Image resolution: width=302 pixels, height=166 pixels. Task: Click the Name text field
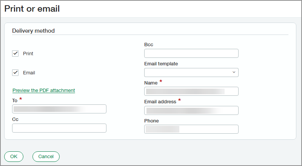coord(191,91)
